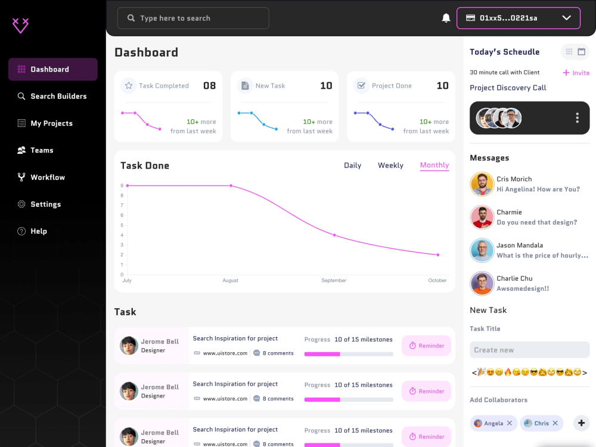This screenshot has width=596, height=447.
Task: Click the progress bar of second task
Action: (x=349, y=399)
